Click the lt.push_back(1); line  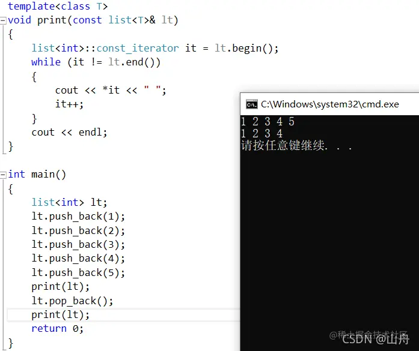pos(78,217)
